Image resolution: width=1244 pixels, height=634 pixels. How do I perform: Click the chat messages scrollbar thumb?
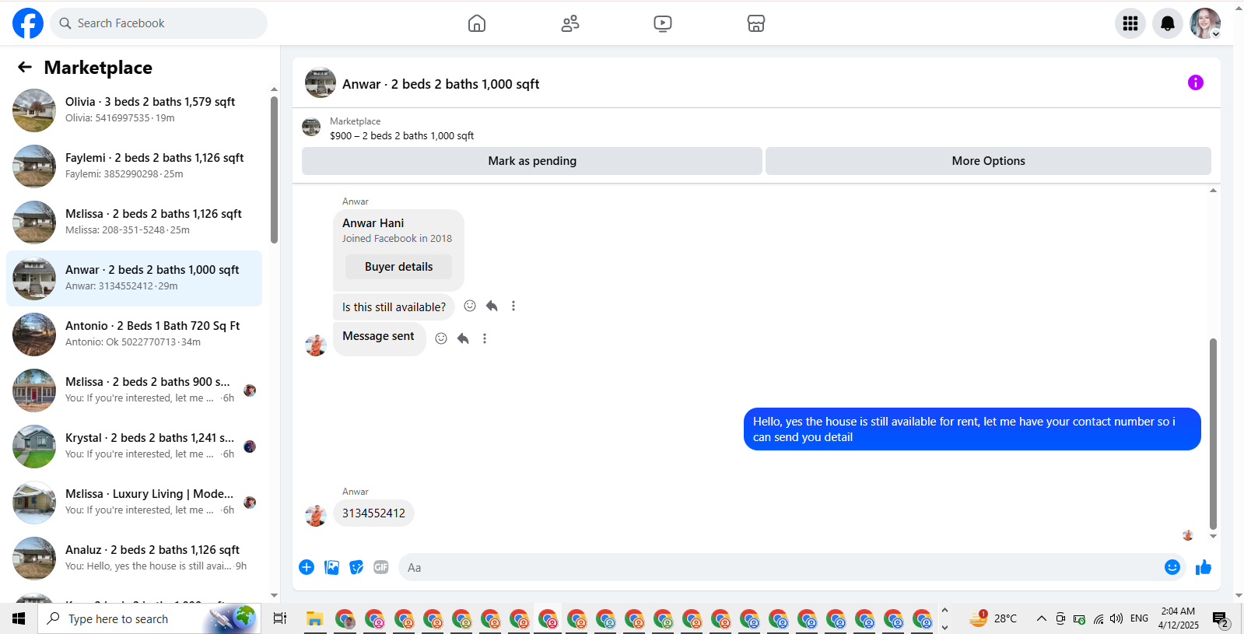click(1213, 434)
